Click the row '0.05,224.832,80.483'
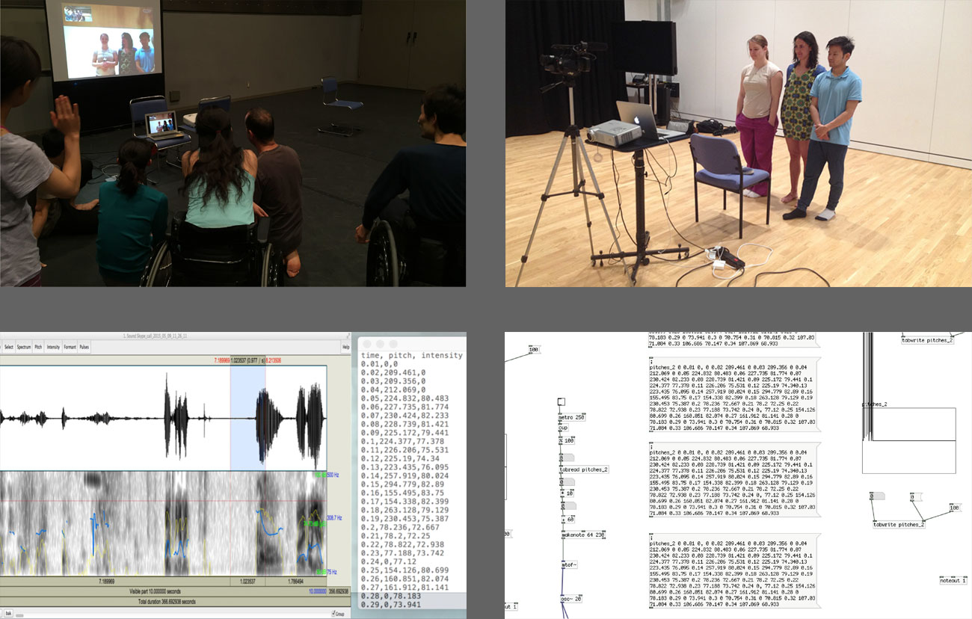This screenshot has width=972, height=619. click(405, 398)
